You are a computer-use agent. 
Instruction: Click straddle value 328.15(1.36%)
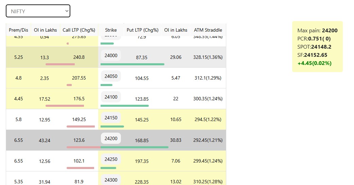pos(208,57)
